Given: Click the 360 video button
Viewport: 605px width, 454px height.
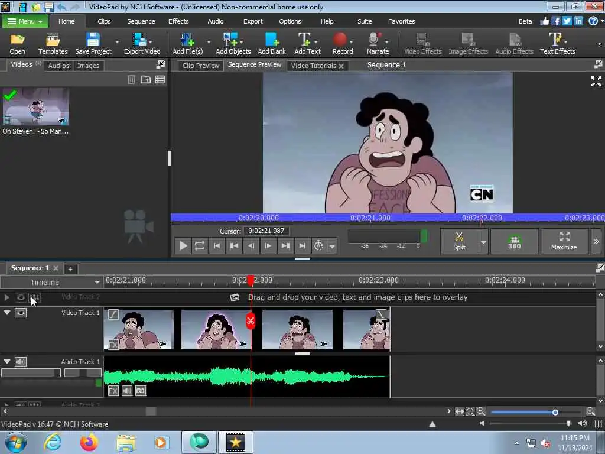Looking at the screenshot, I should point(515,241).
